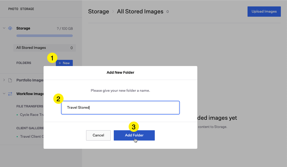The image size is (287, 167).
Task: Click the green dot beside Travel Client gallery
Action: (x=17, y=137)
